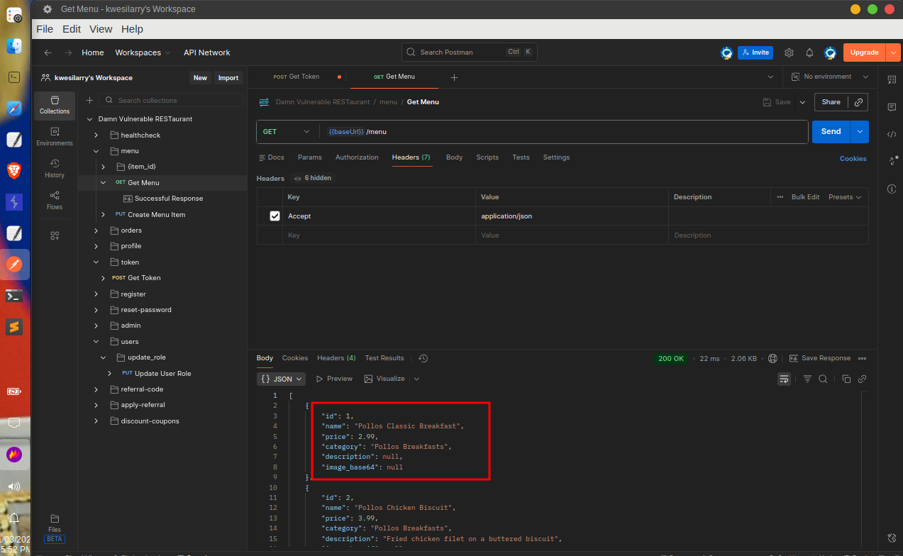This screenshot has width=903, height=556.
Task: Click the notifications bell icon
Action: point(809,52)
